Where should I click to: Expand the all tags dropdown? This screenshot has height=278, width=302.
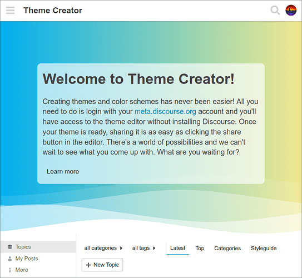pos(143,248)
